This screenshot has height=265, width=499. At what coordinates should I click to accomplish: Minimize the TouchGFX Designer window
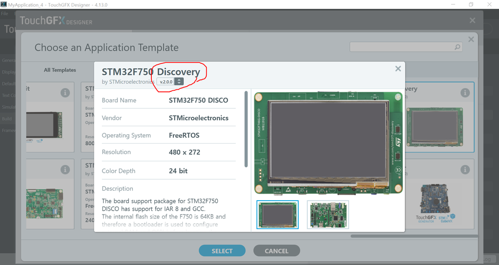(453, 4)
